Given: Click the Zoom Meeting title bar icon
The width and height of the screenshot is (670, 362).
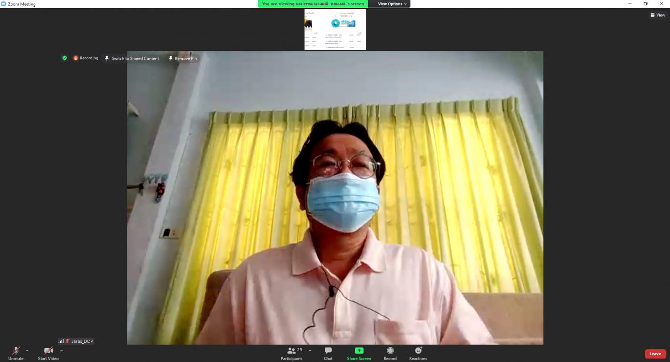Looking at the screenshot, I should coord(4,4).
